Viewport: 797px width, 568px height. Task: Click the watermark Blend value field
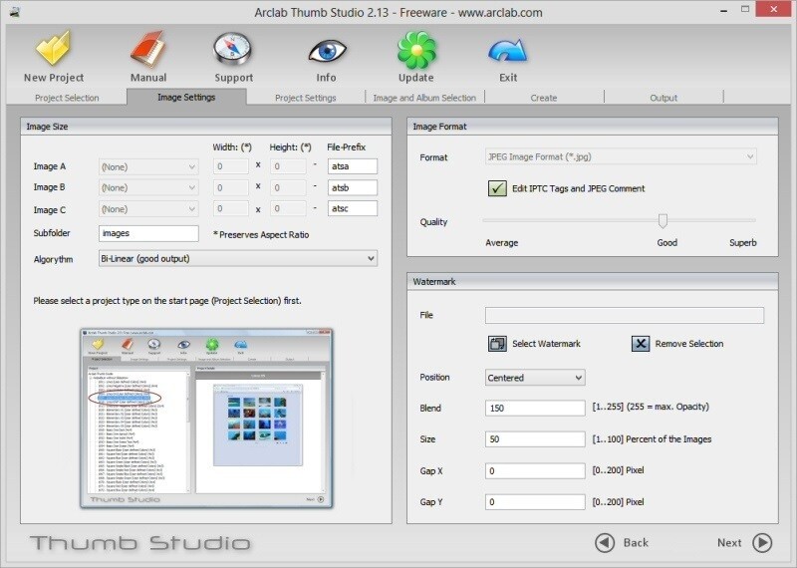tap(535, 408)
